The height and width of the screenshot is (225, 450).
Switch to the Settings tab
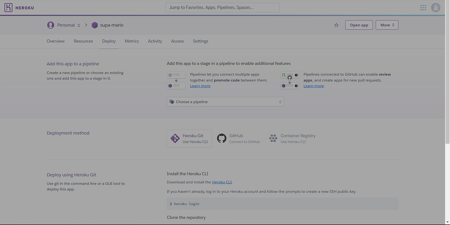(200, 41)
